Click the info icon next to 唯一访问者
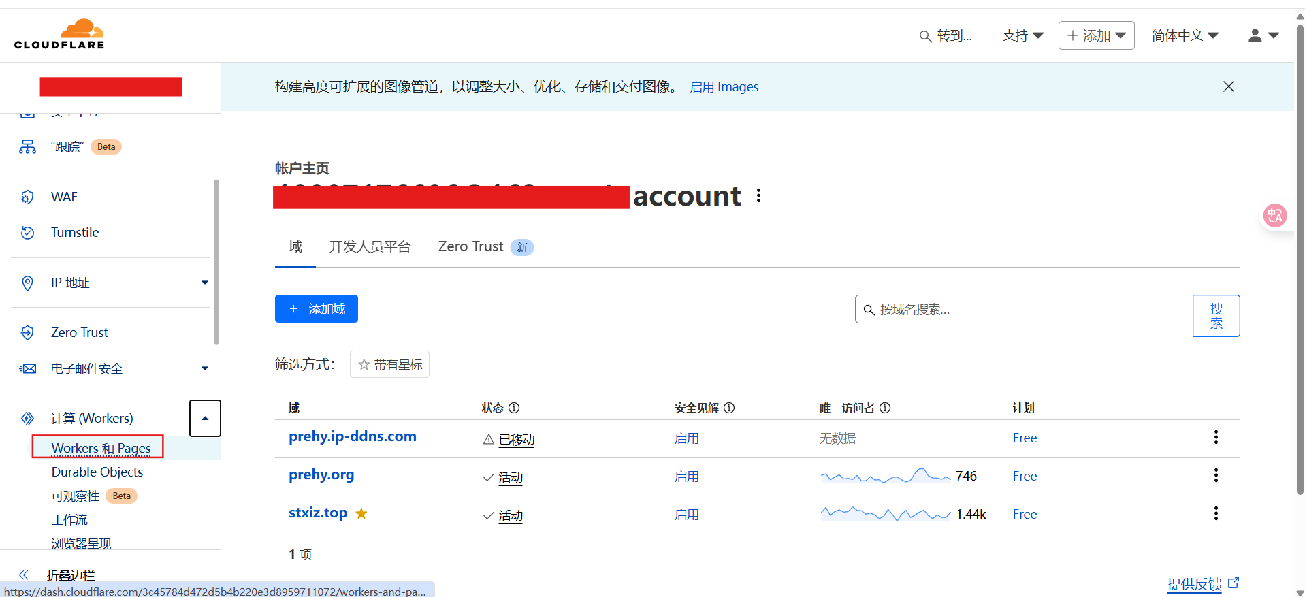The width and height of the screenshot is (1305, 597). click(885, 408)
